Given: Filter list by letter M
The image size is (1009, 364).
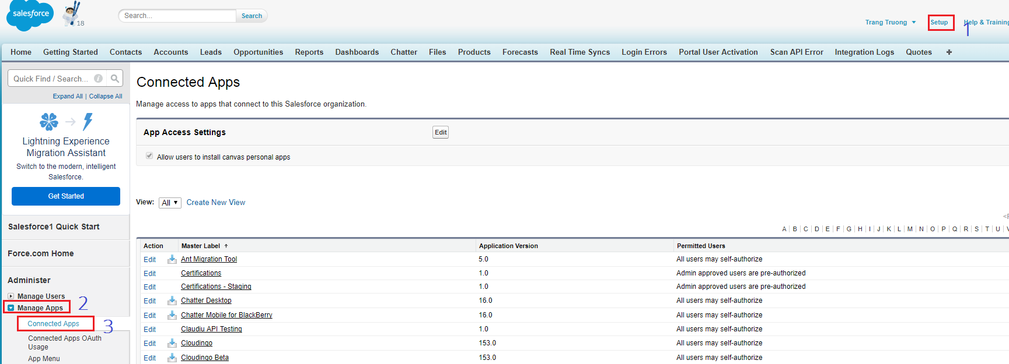Looking at the screenshot, I should (x=910, y=229).
